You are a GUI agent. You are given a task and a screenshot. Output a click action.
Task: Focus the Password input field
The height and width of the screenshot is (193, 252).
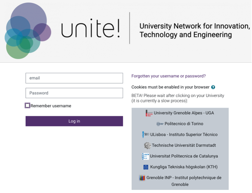click(74, 93)
